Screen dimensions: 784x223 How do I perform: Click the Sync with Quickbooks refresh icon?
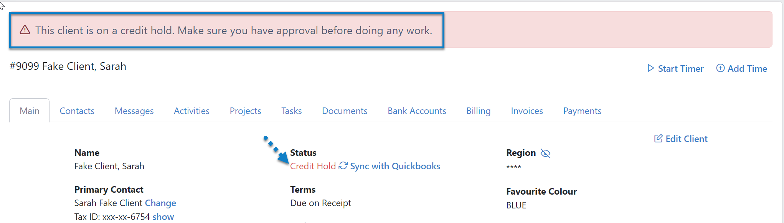pyautogui.click(x=343, y=166)
